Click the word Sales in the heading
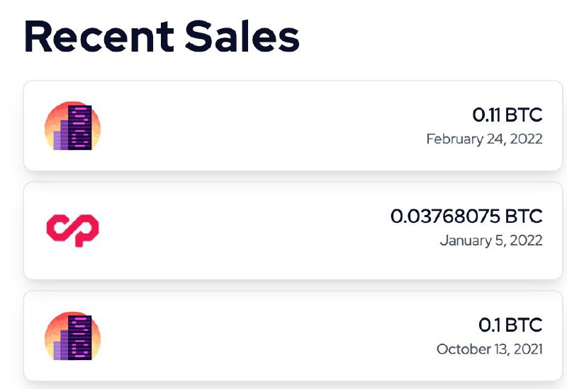 click(242, 37)
